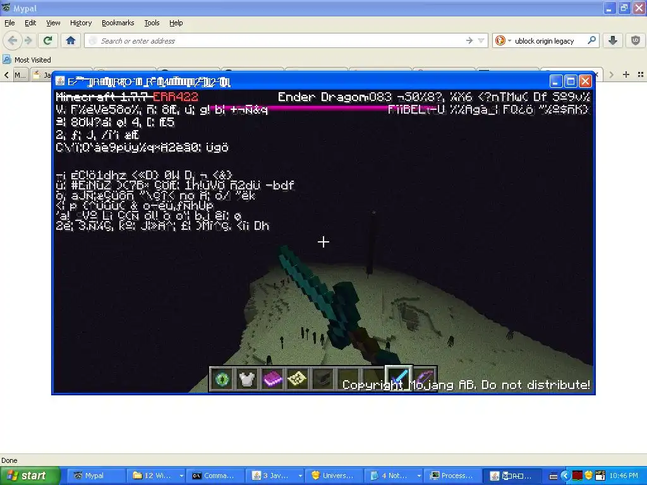Click the 10:46 PM taskbar clock
647x485 pixels.
coord(624,476)
